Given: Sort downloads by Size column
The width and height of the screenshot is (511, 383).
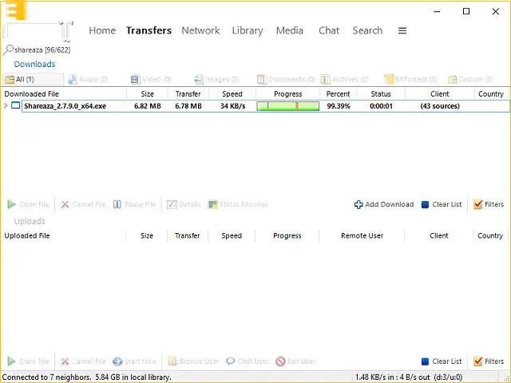Looking at the screenshot, I should 147,94.
